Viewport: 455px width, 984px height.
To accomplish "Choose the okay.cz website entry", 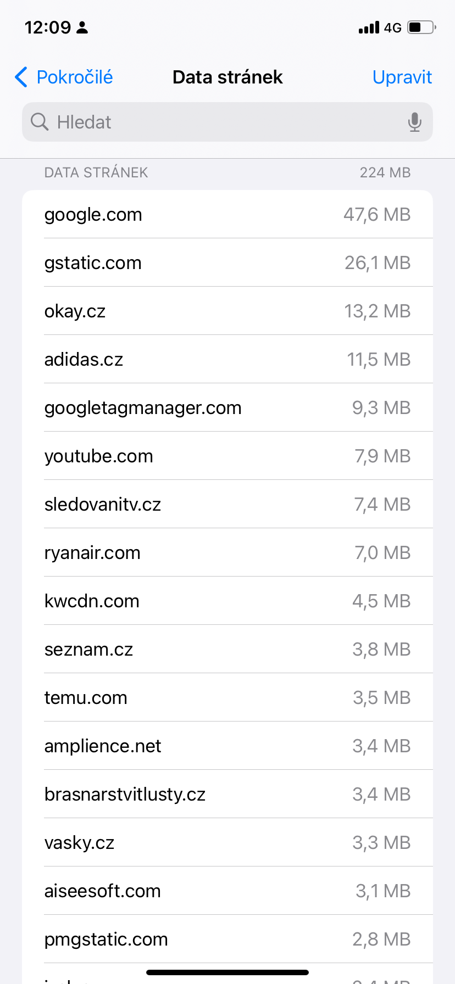I will coord(227,311).
